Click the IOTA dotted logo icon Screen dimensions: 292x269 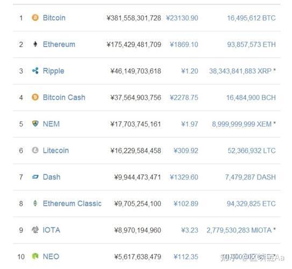click(35, 230)
